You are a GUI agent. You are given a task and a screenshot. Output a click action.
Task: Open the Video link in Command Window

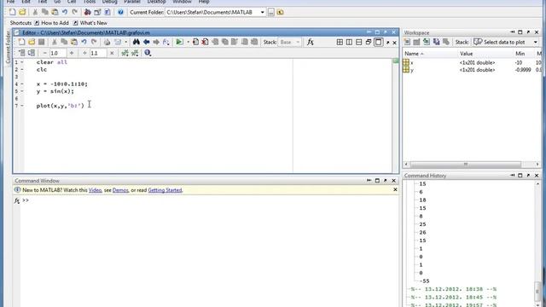coord(95,190)
